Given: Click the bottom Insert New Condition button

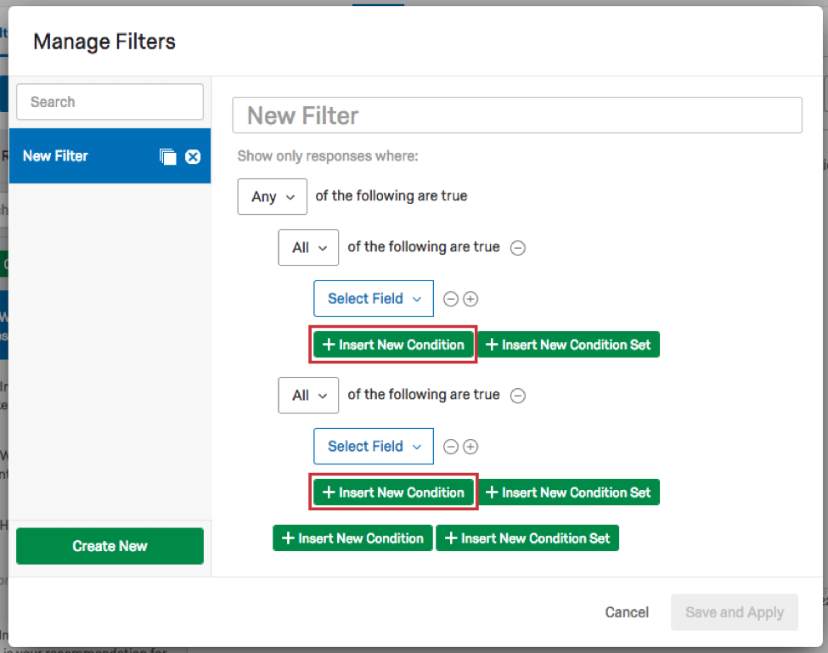Looking at the screenshot, I should 352,538.
